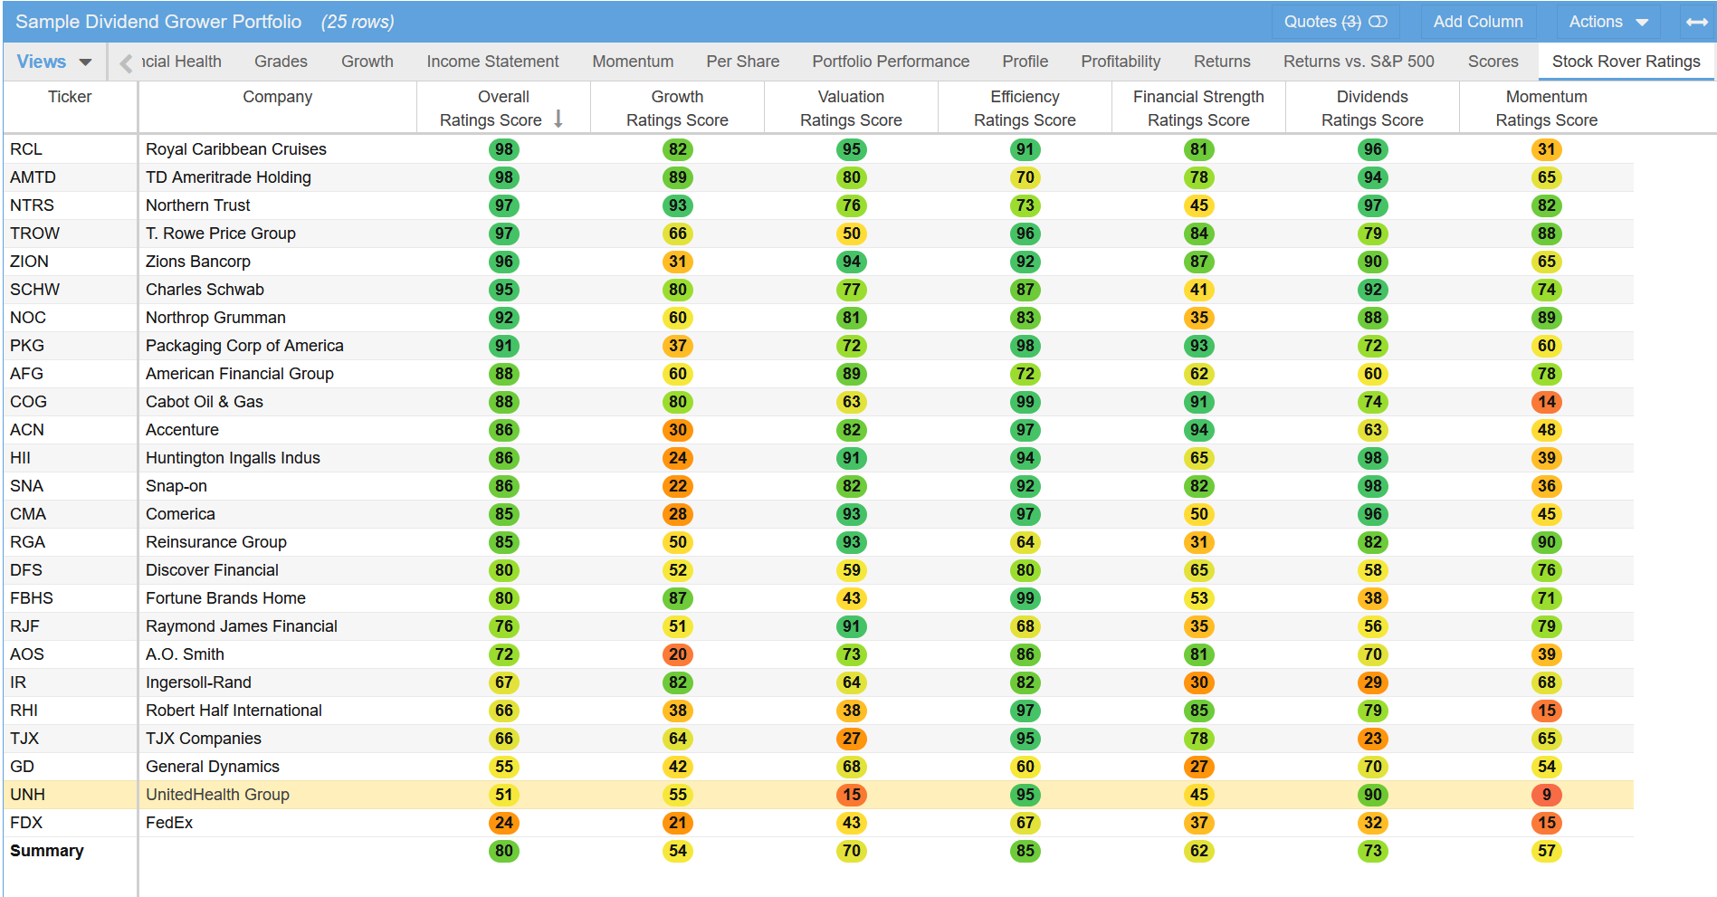Click the highlighted UnitedHealth Group name

[217, 795]
